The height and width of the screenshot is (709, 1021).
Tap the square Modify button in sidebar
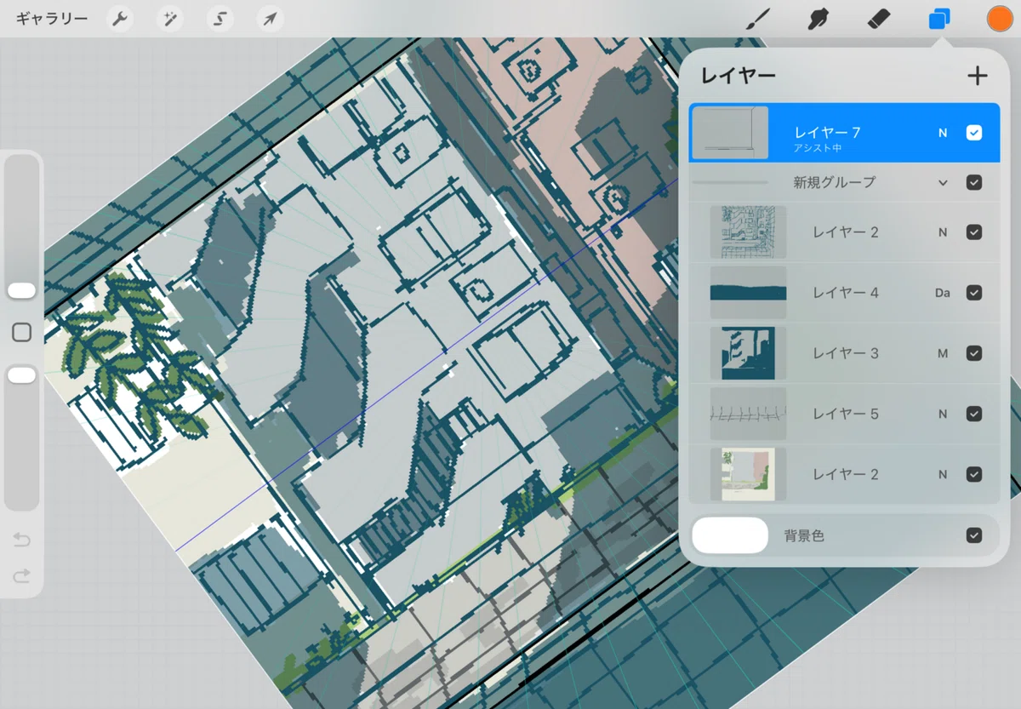(22, 333)
